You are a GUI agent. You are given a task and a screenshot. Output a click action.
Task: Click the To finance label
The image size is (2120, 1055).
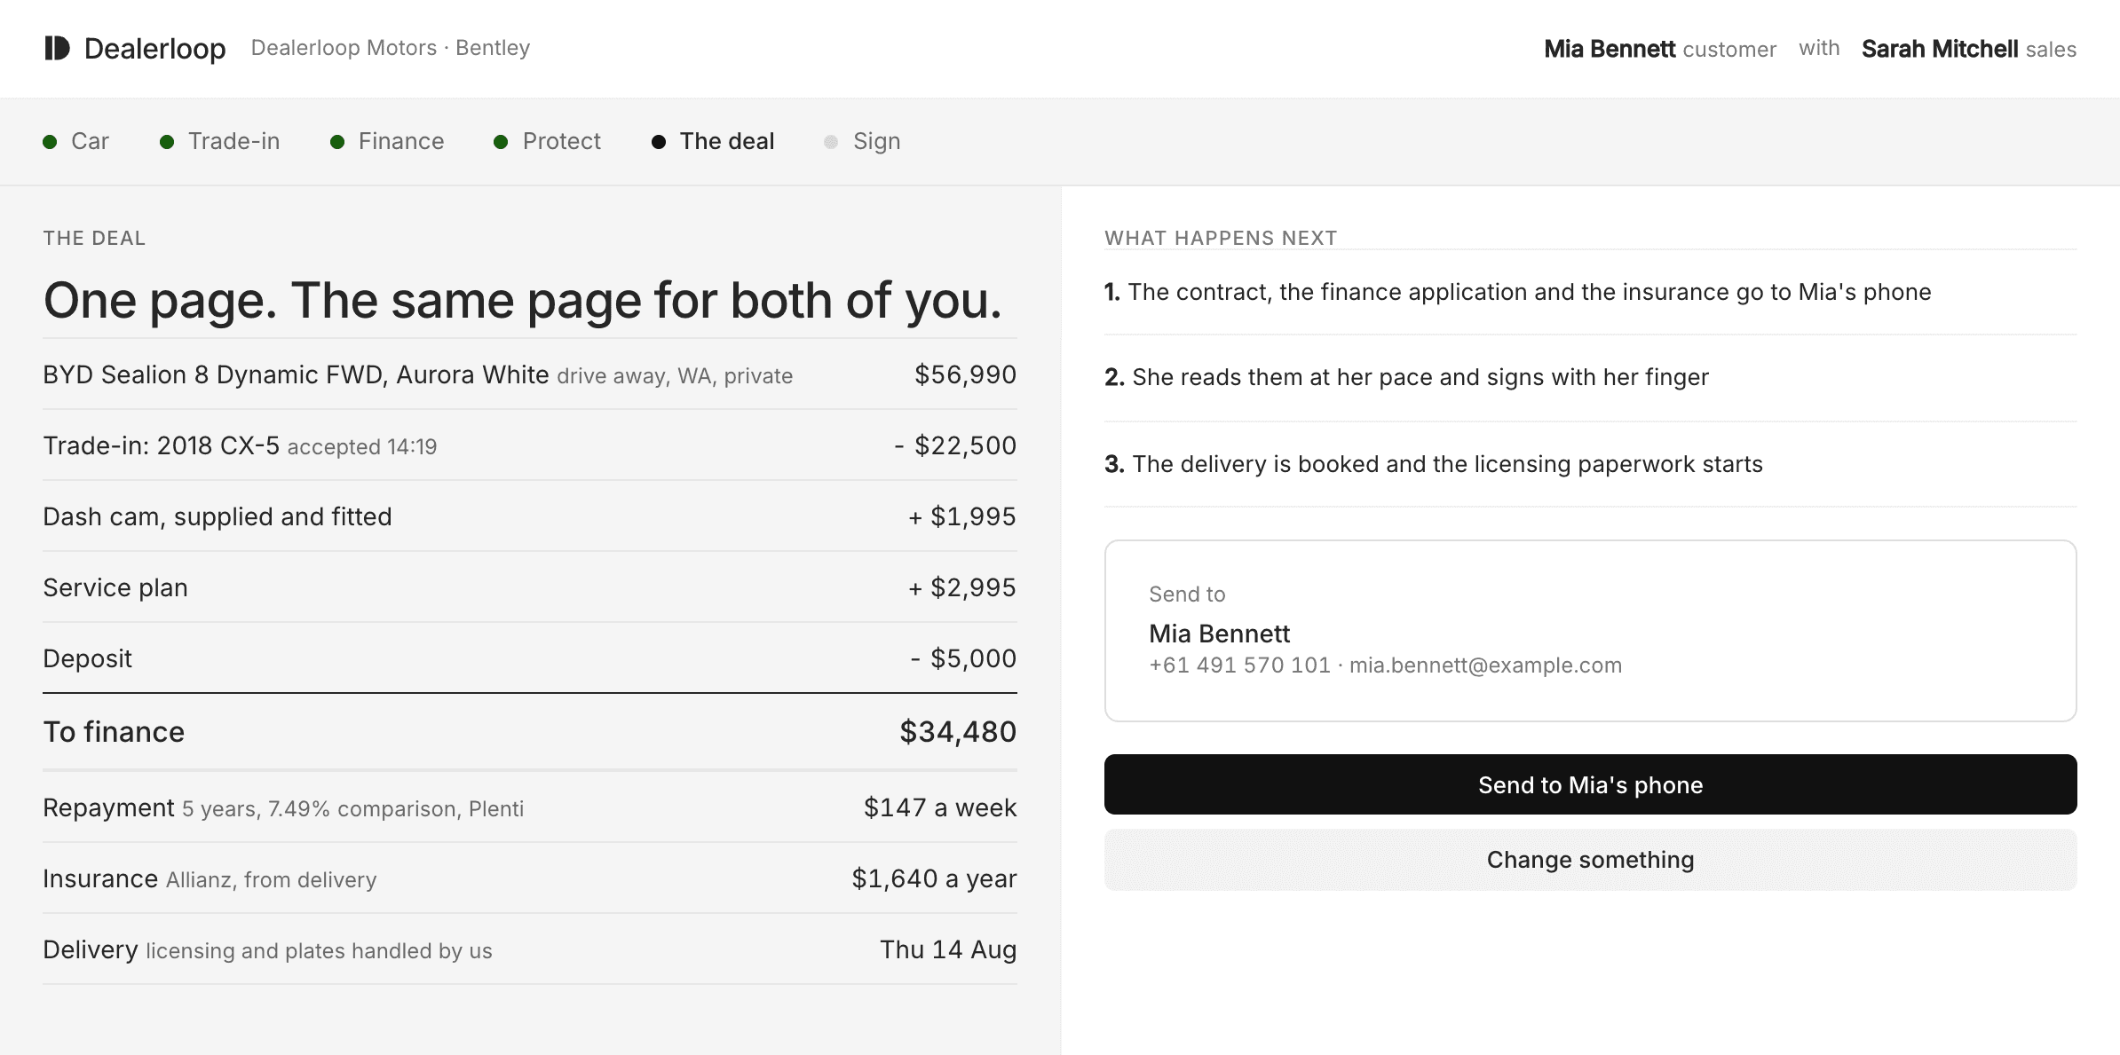click(114, 732)
